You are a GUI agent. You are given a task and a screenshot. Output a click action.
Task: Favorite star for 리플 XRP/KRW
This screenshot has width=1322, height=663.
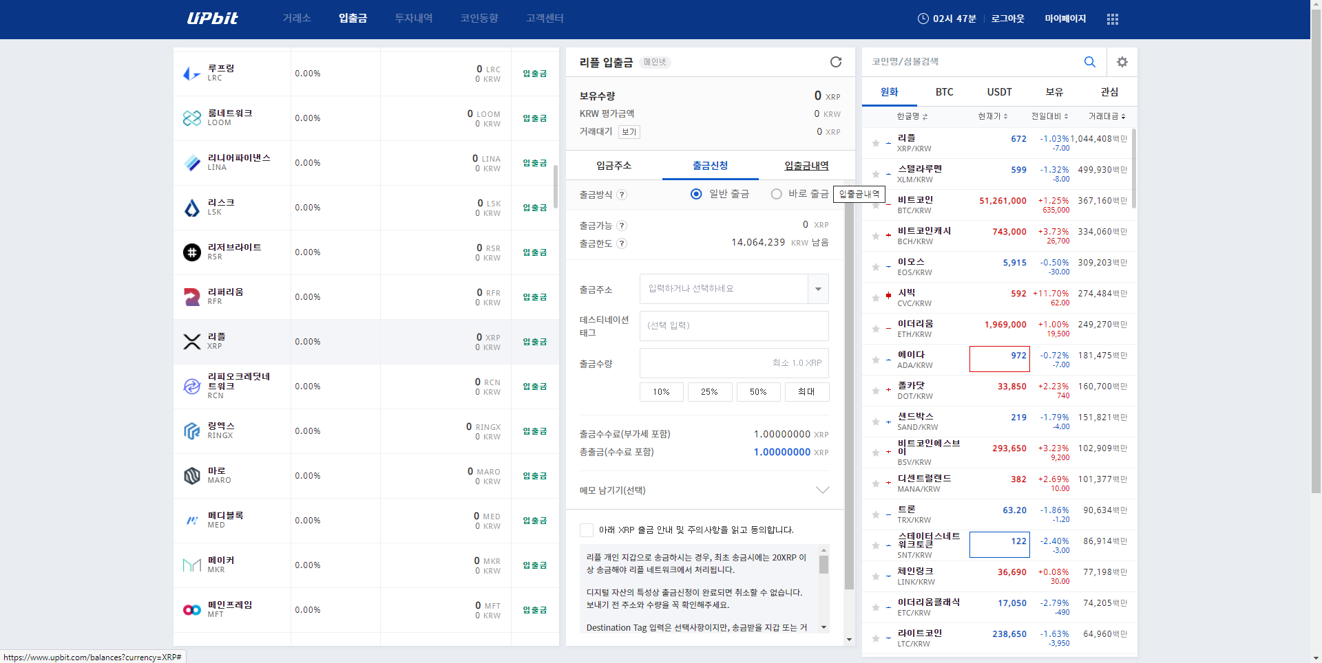coord(876,143)
